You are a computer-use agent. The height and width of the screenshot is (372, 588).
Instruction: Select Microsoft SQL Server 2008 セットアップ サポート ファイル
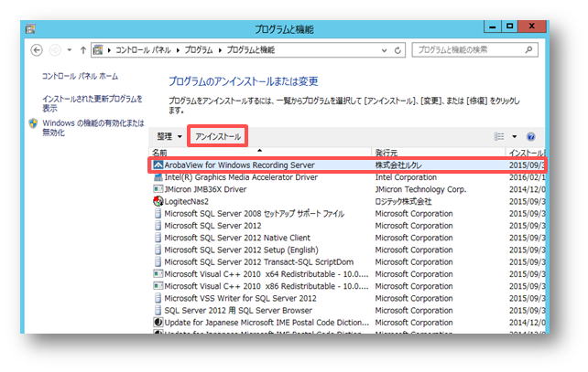click(x=254, y=214)
